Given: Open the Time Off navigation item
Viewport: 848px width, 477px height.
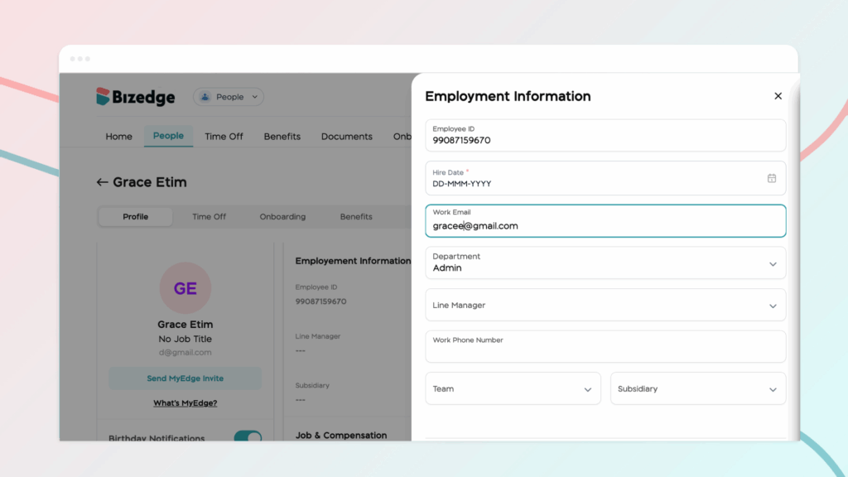Looking at the screenshot, I should [224, 137].
